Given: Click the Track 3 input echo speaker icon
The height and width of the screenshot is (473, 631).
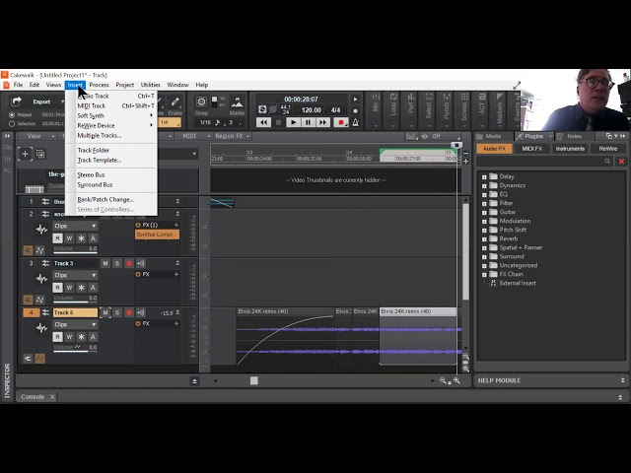Looking at the screenshot, I should (140, 263).
